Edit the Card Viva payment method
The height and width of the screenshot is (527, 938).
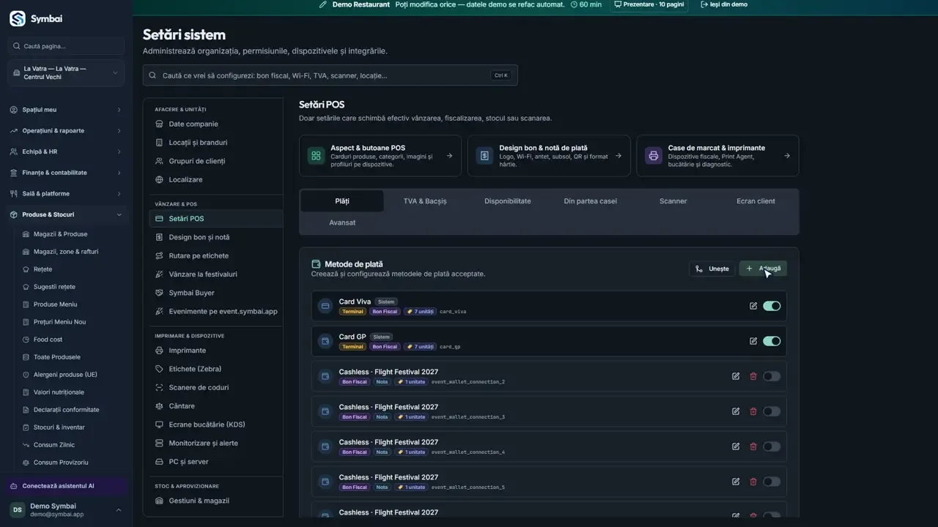(753, 306)
